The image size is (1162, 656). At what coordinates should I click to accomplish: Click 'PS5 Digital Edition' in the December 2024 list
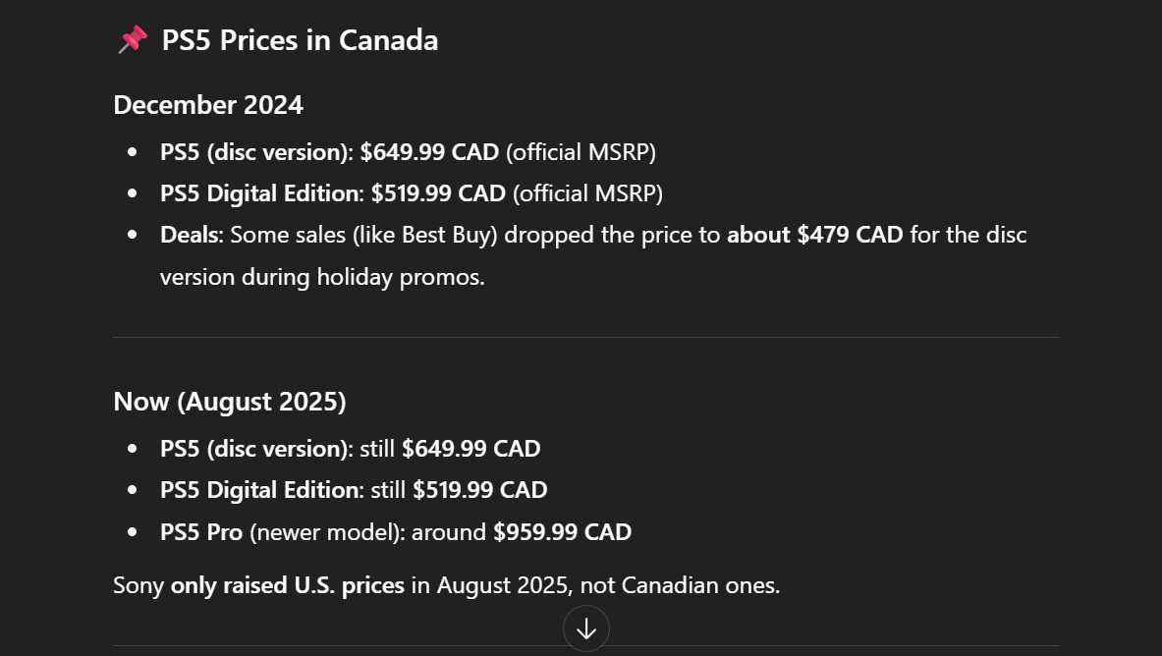259,193
